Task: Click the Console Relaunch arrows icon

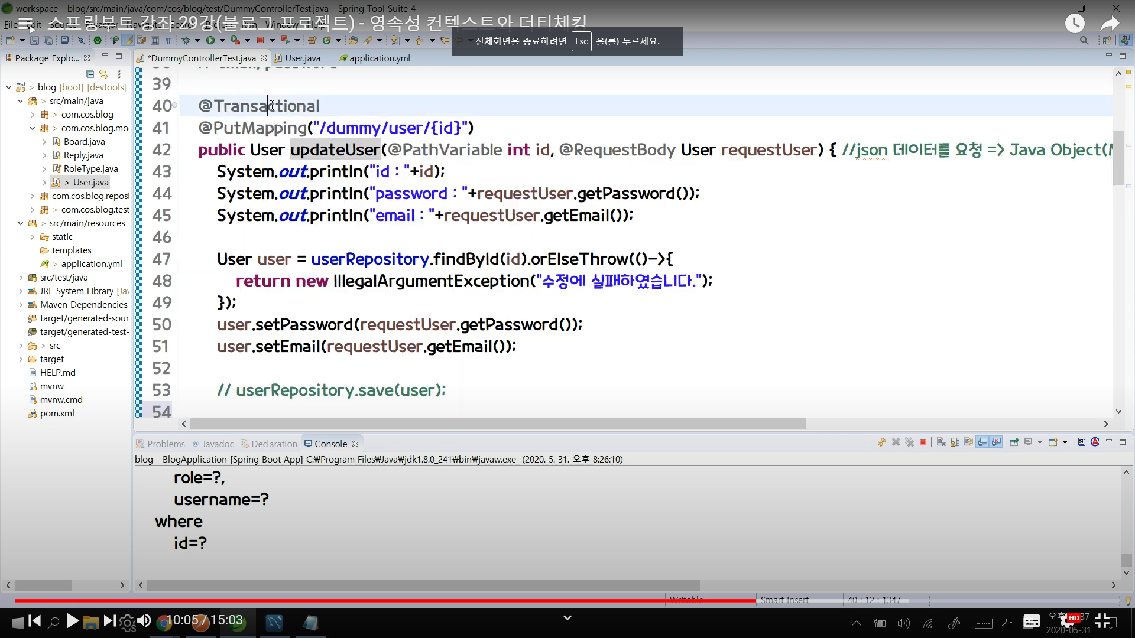Action: point(881,442)
